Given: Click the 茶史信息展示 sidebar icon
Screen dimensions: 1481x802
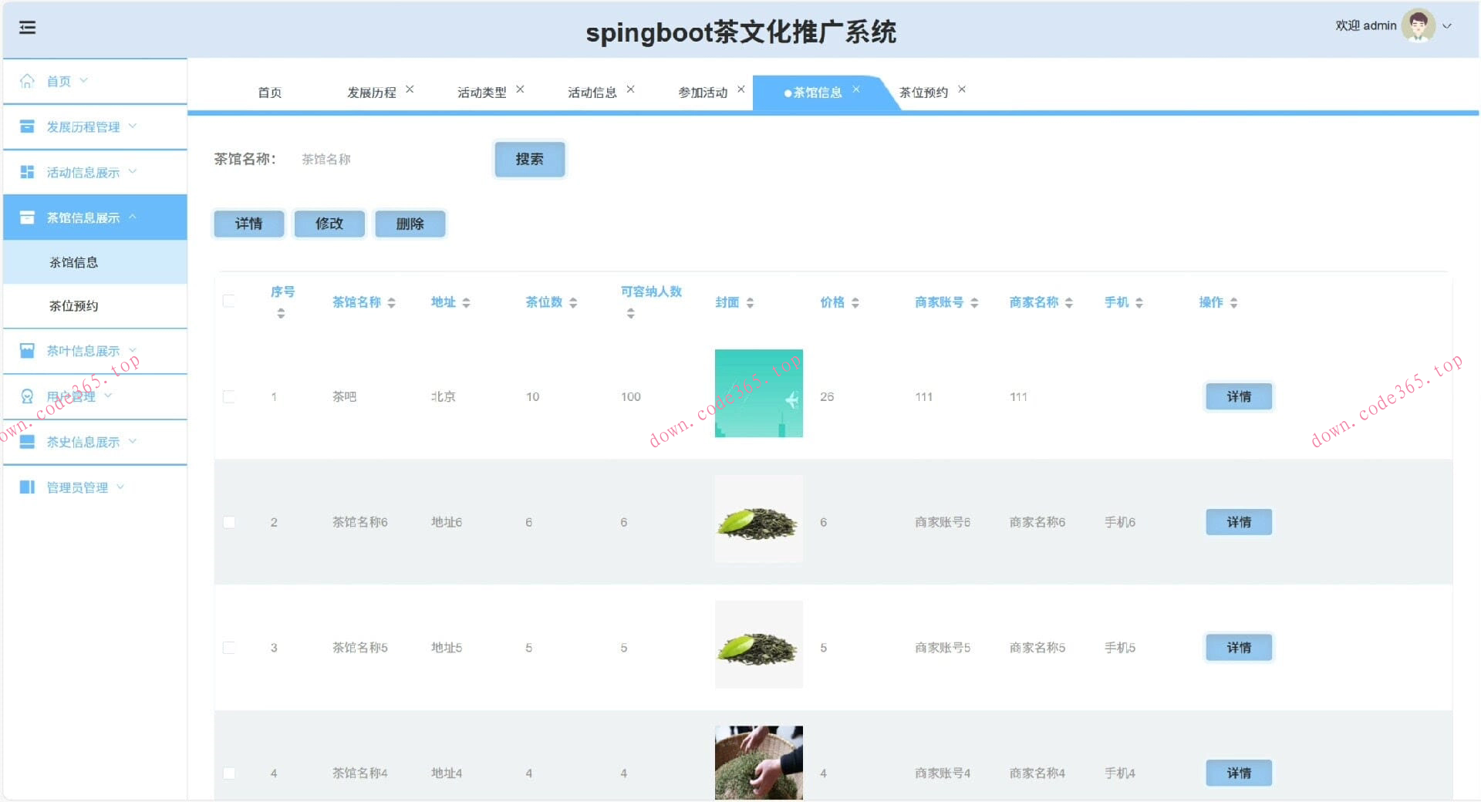Looking at the screenshot, I should tap(27, 441).
